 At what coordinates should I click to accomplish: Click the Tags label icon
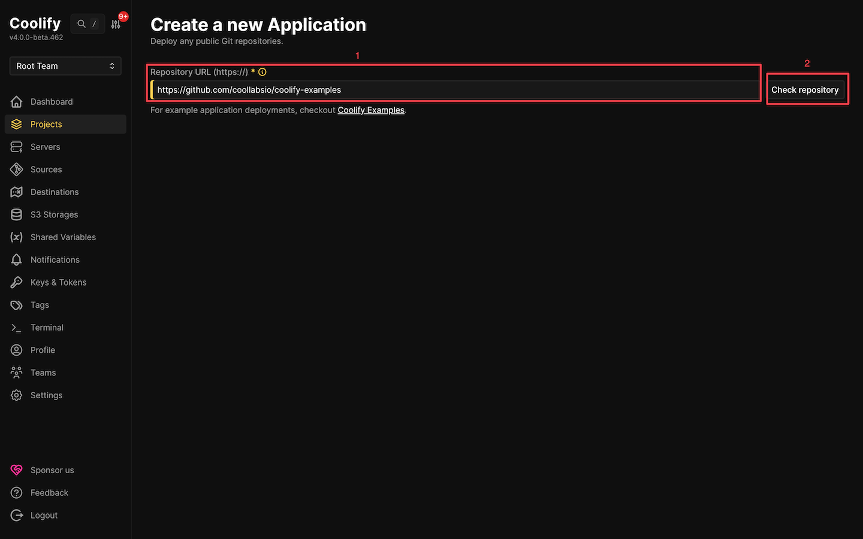[17, 305]
